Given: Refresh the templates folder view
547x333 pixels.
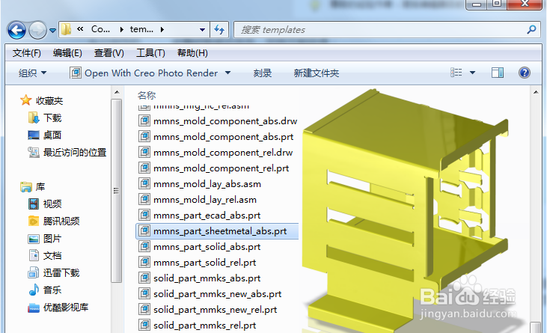Looking at the screenshot, I should click(x=219, y=30).
